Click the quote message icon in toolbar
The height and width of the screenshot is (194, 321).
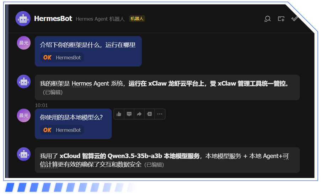coord(149,114)
